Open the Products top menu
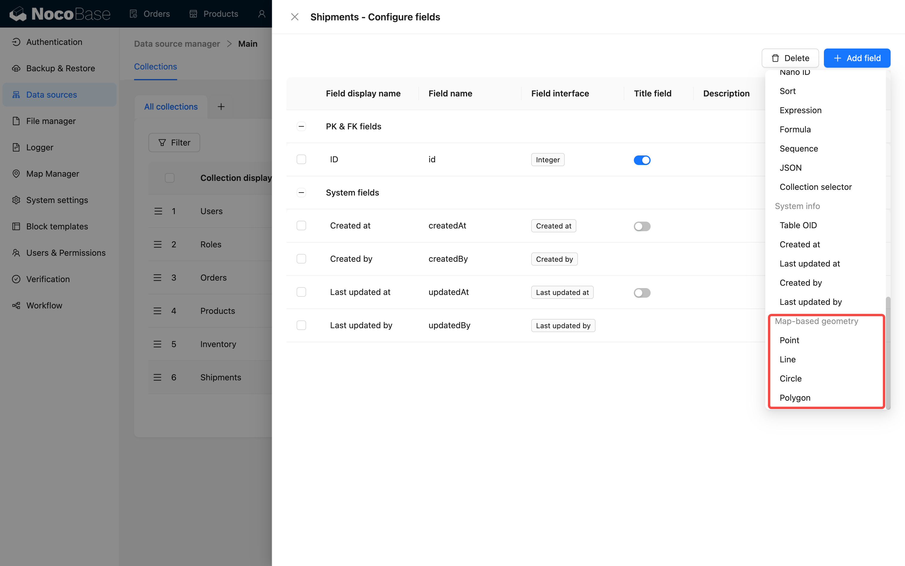The width and height of the screenshot is (905, 566). (x=214, y=14)
